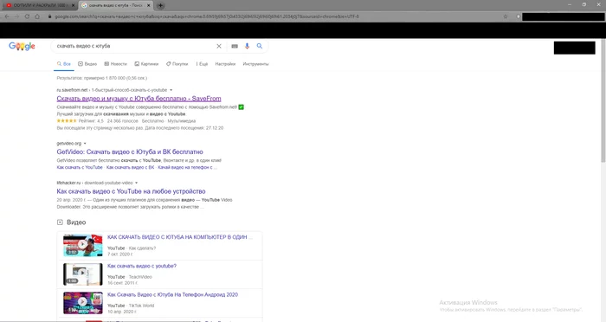Go back with browser back arrow
Screen dimensions: 606x322
[x=7, y=16]
